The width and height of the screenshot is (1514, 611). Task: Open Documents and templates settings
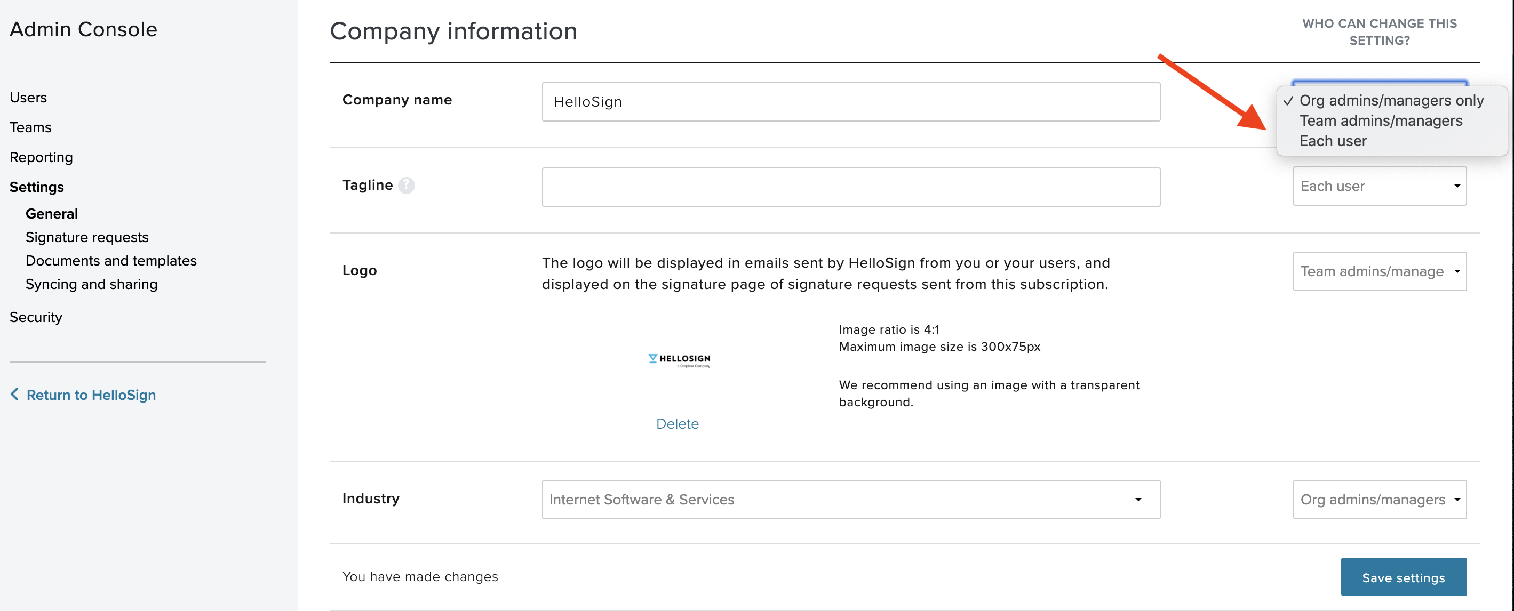point(111,261)
